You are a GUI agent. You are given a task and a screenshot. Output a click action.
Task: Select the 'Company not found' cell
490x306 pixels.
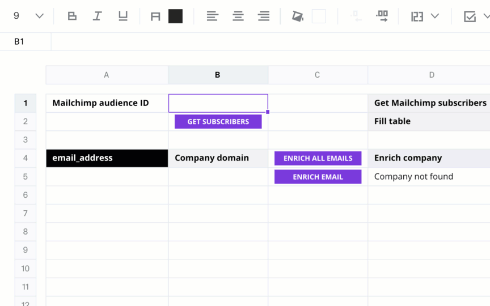(x=429, y=177)
